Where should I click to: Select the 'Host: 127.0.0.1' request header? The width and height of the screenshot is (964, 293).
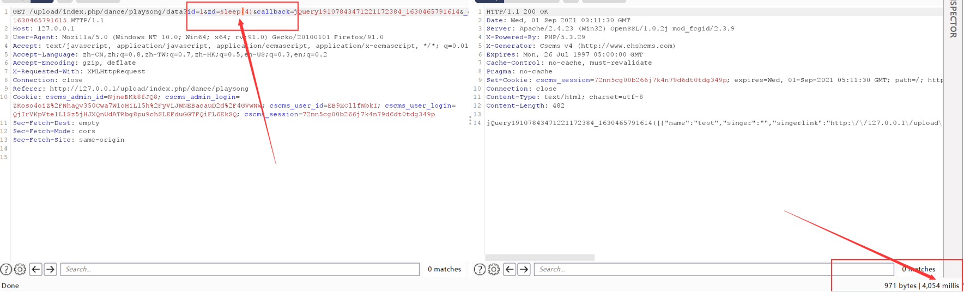point(44,28)
